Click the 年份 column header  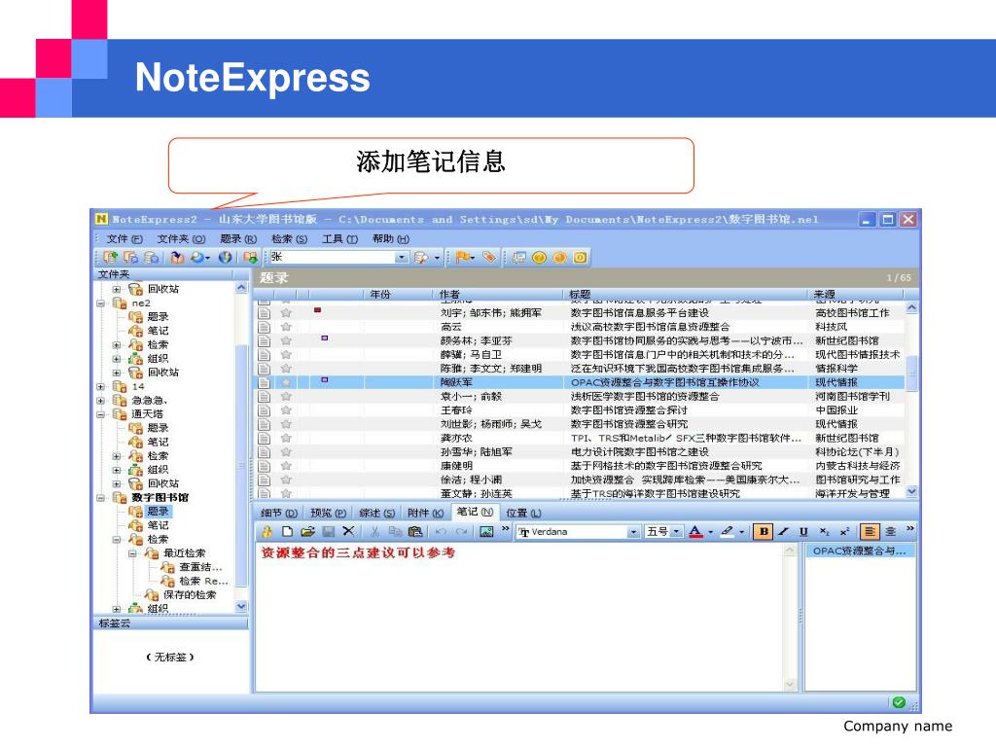(399, 294)
